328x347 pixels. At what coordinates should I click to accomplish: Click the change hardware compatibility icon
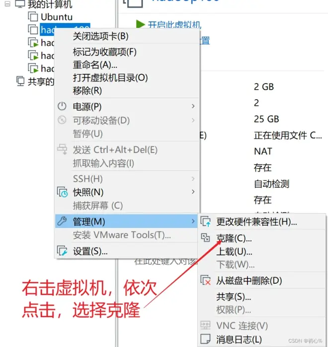tap(205, 222)
